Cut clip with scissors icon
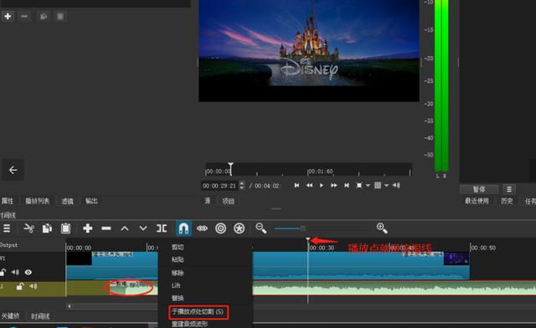Screen dimensions: 536x328 [28, 228]
